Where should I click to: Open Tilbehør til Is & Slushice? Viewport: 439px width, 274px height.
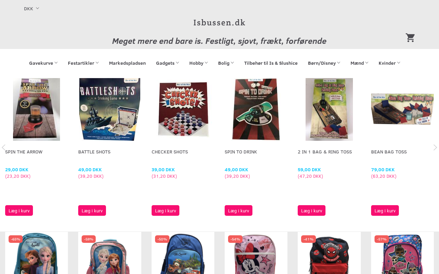[x=271, y=63]
